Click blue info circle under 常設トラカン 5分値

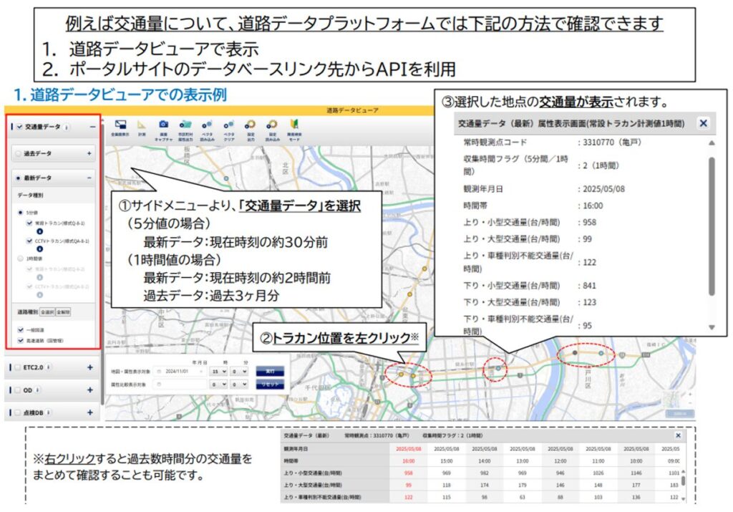point(40,231)
